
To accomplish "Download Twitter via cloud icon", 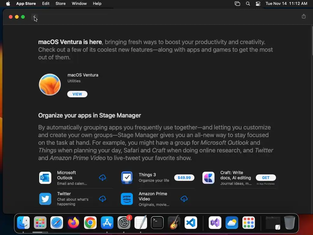I will click(102, 199).
